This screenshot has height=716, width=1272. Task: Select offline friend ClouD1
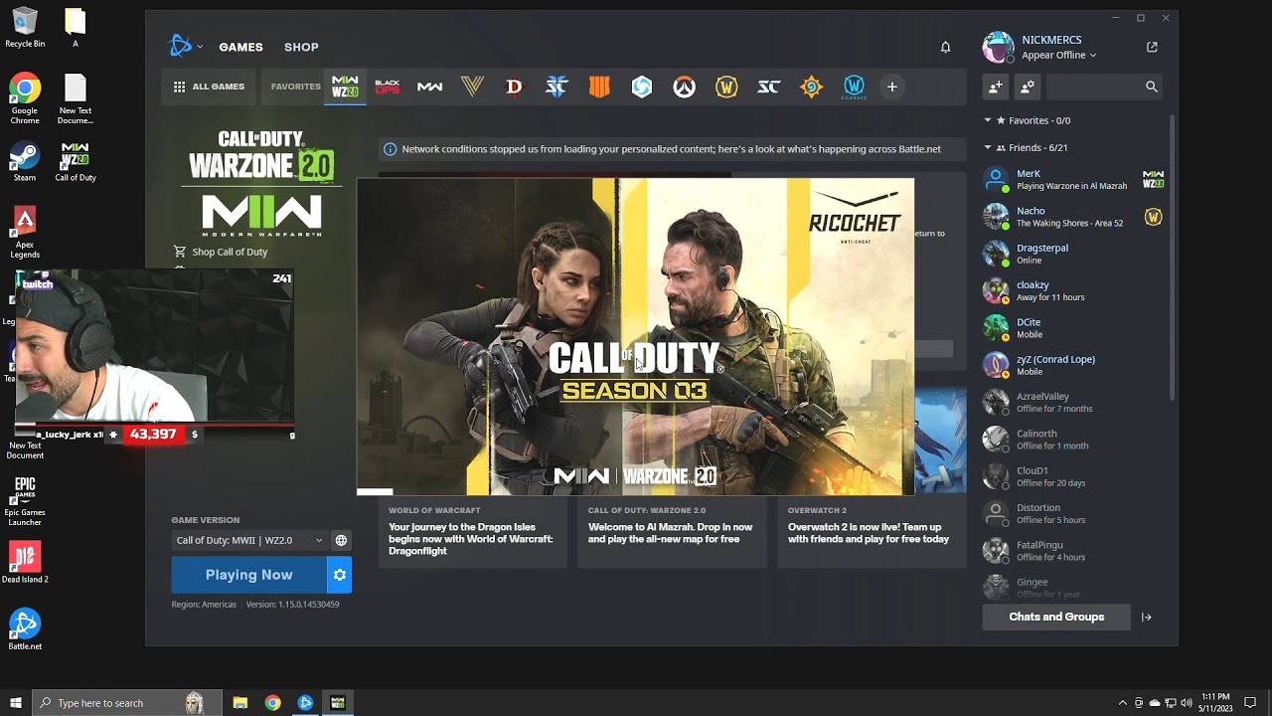point(1073,476)
